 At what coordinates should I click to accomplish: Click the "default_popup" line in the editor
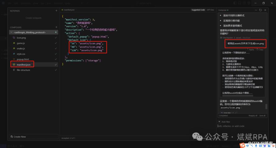click(88, 37)
